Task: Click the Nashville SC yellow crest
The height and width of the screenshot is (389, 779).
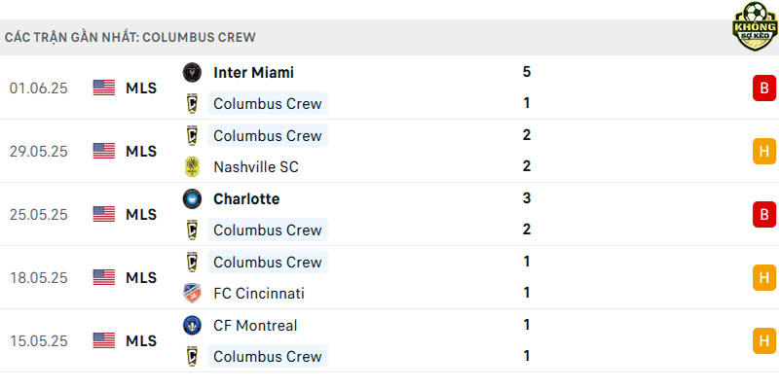Action: tap(192, 166)
